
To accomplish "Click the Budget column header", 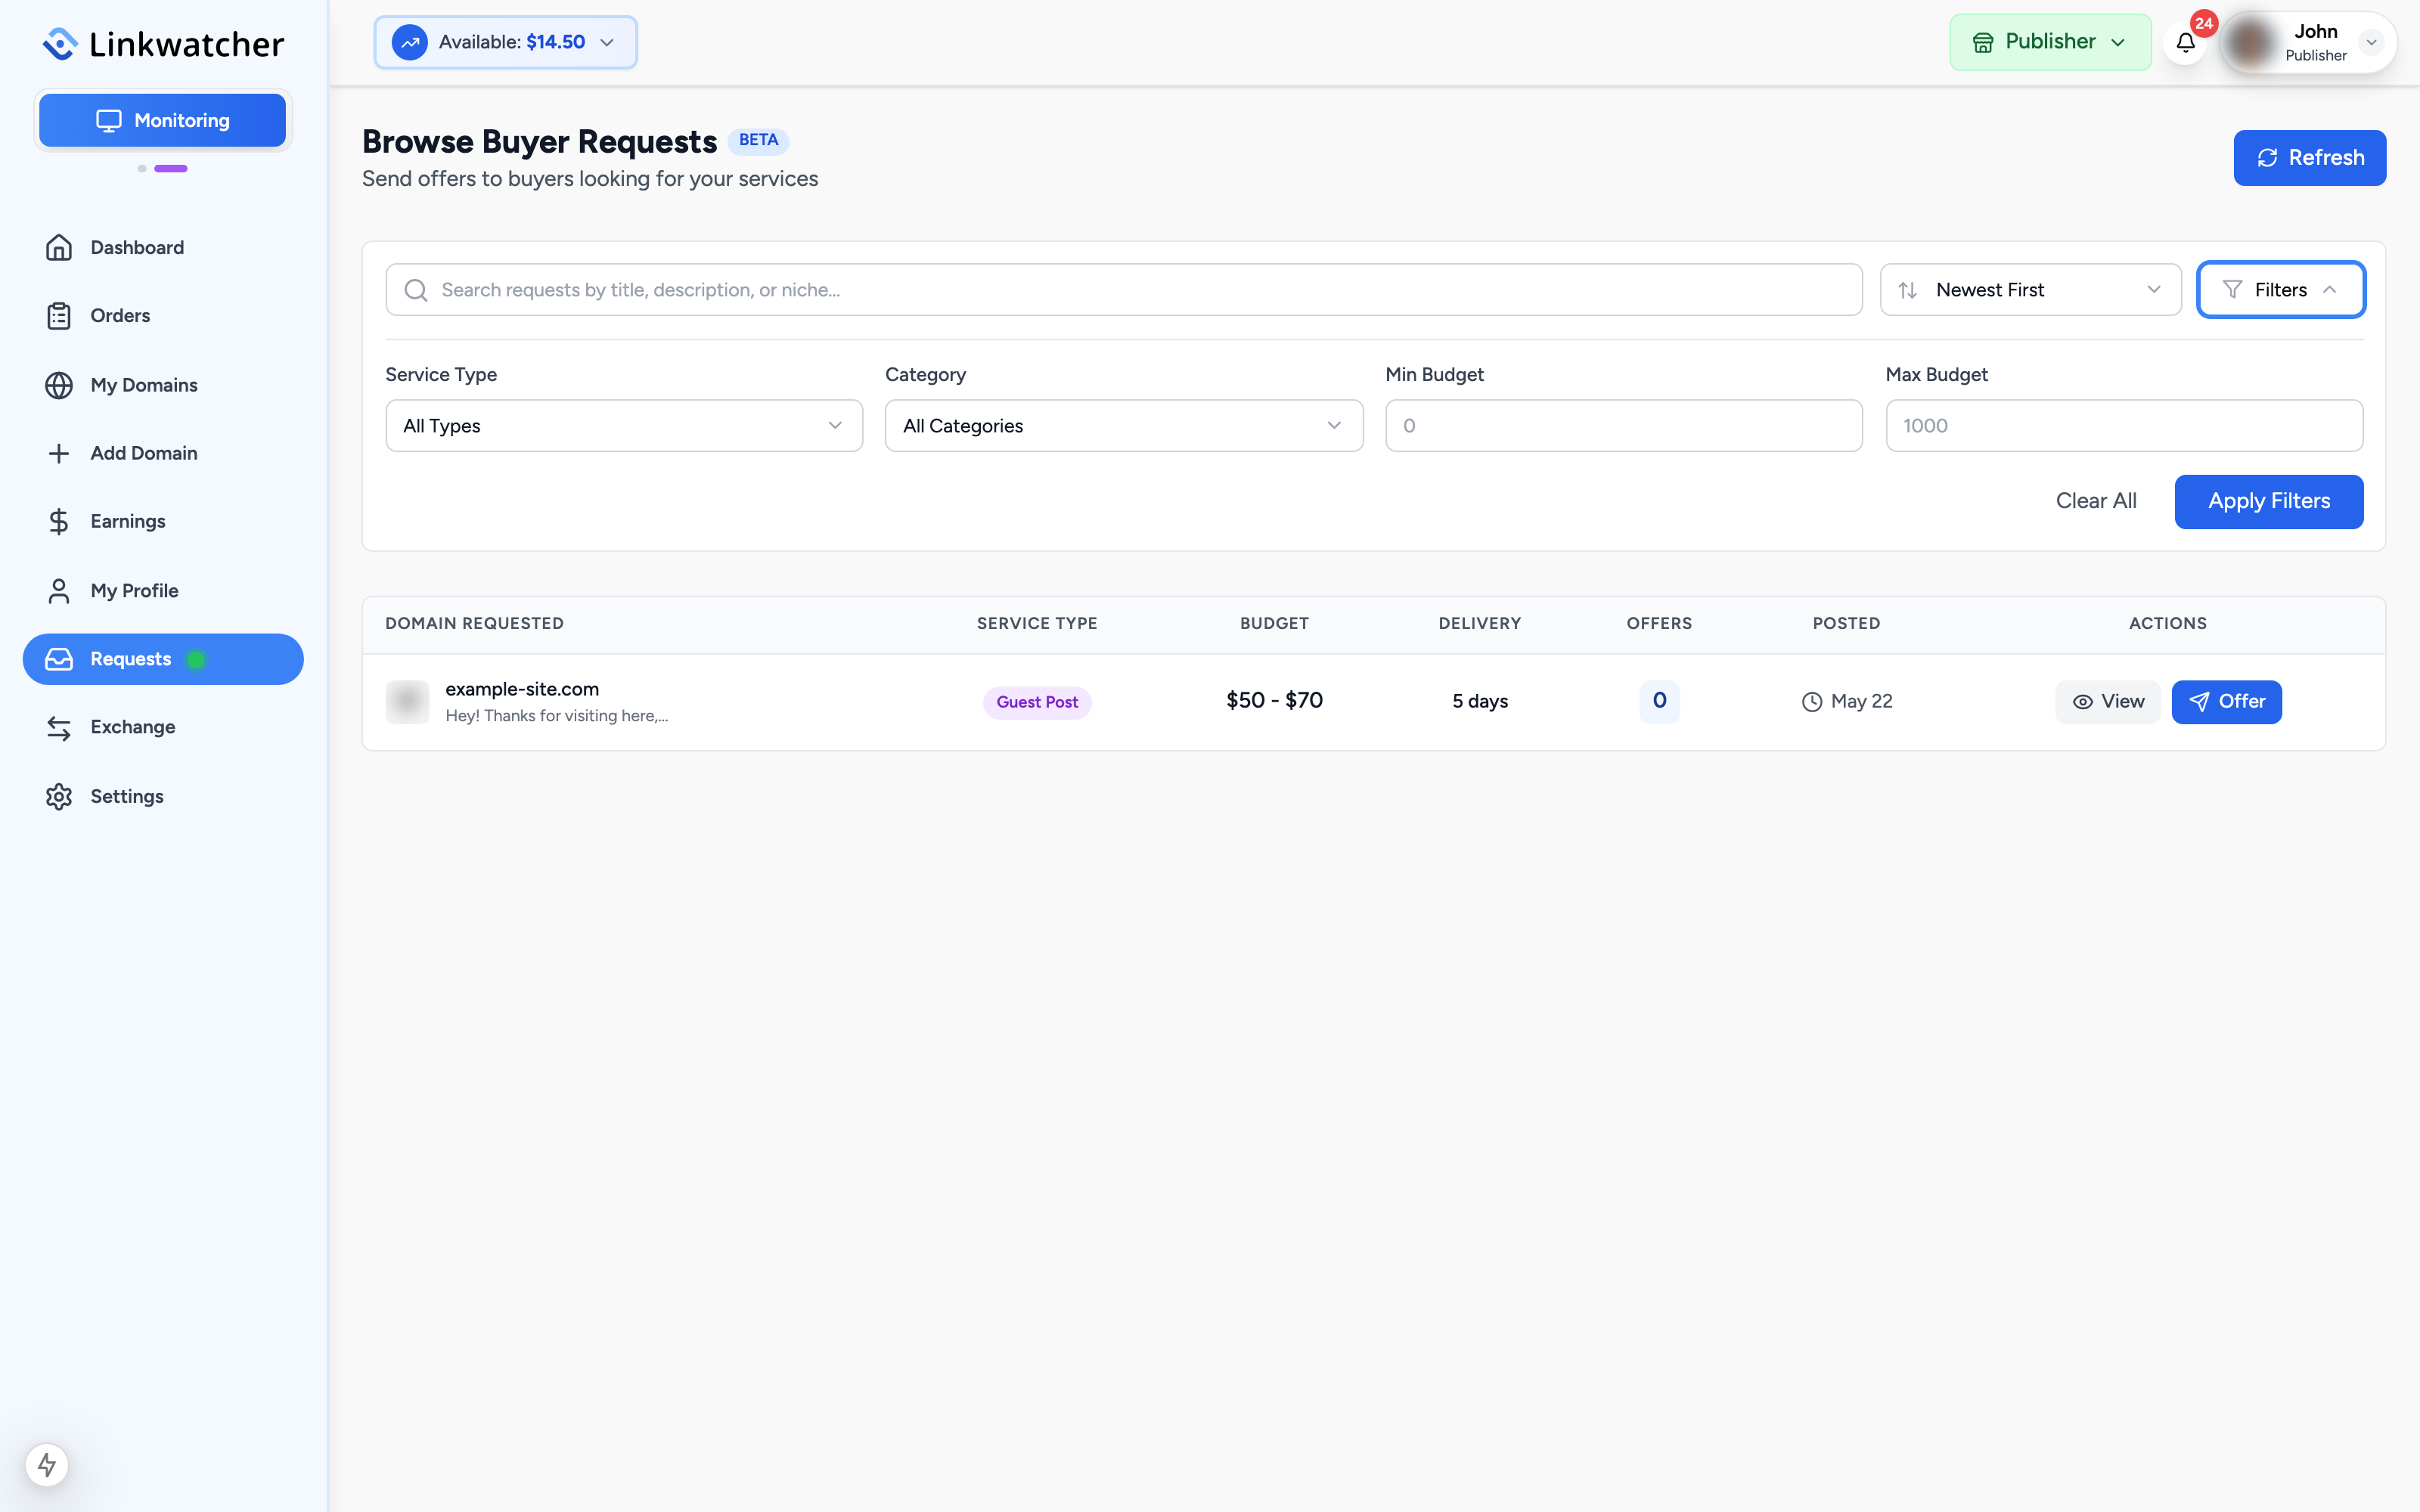I will [x=1274, y=623].
